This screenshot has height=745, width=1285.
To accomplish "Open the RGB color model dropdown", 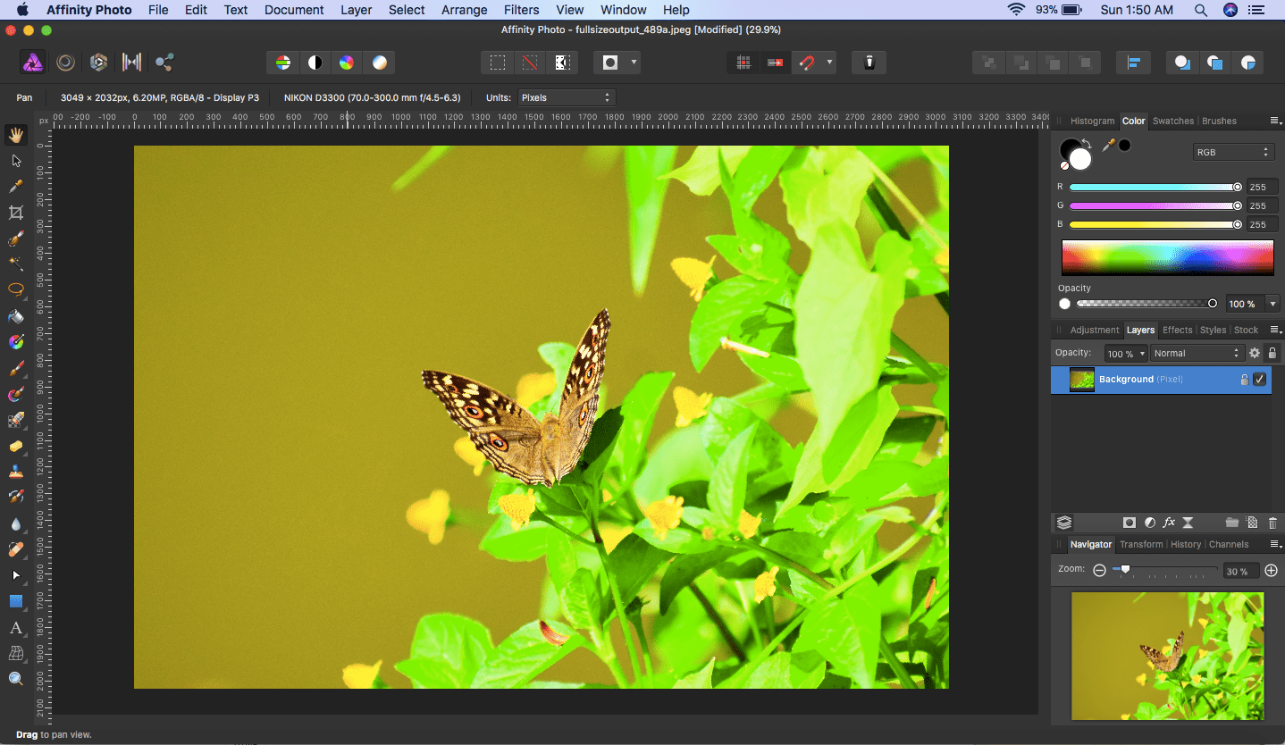I will [x=1232, y=153].
